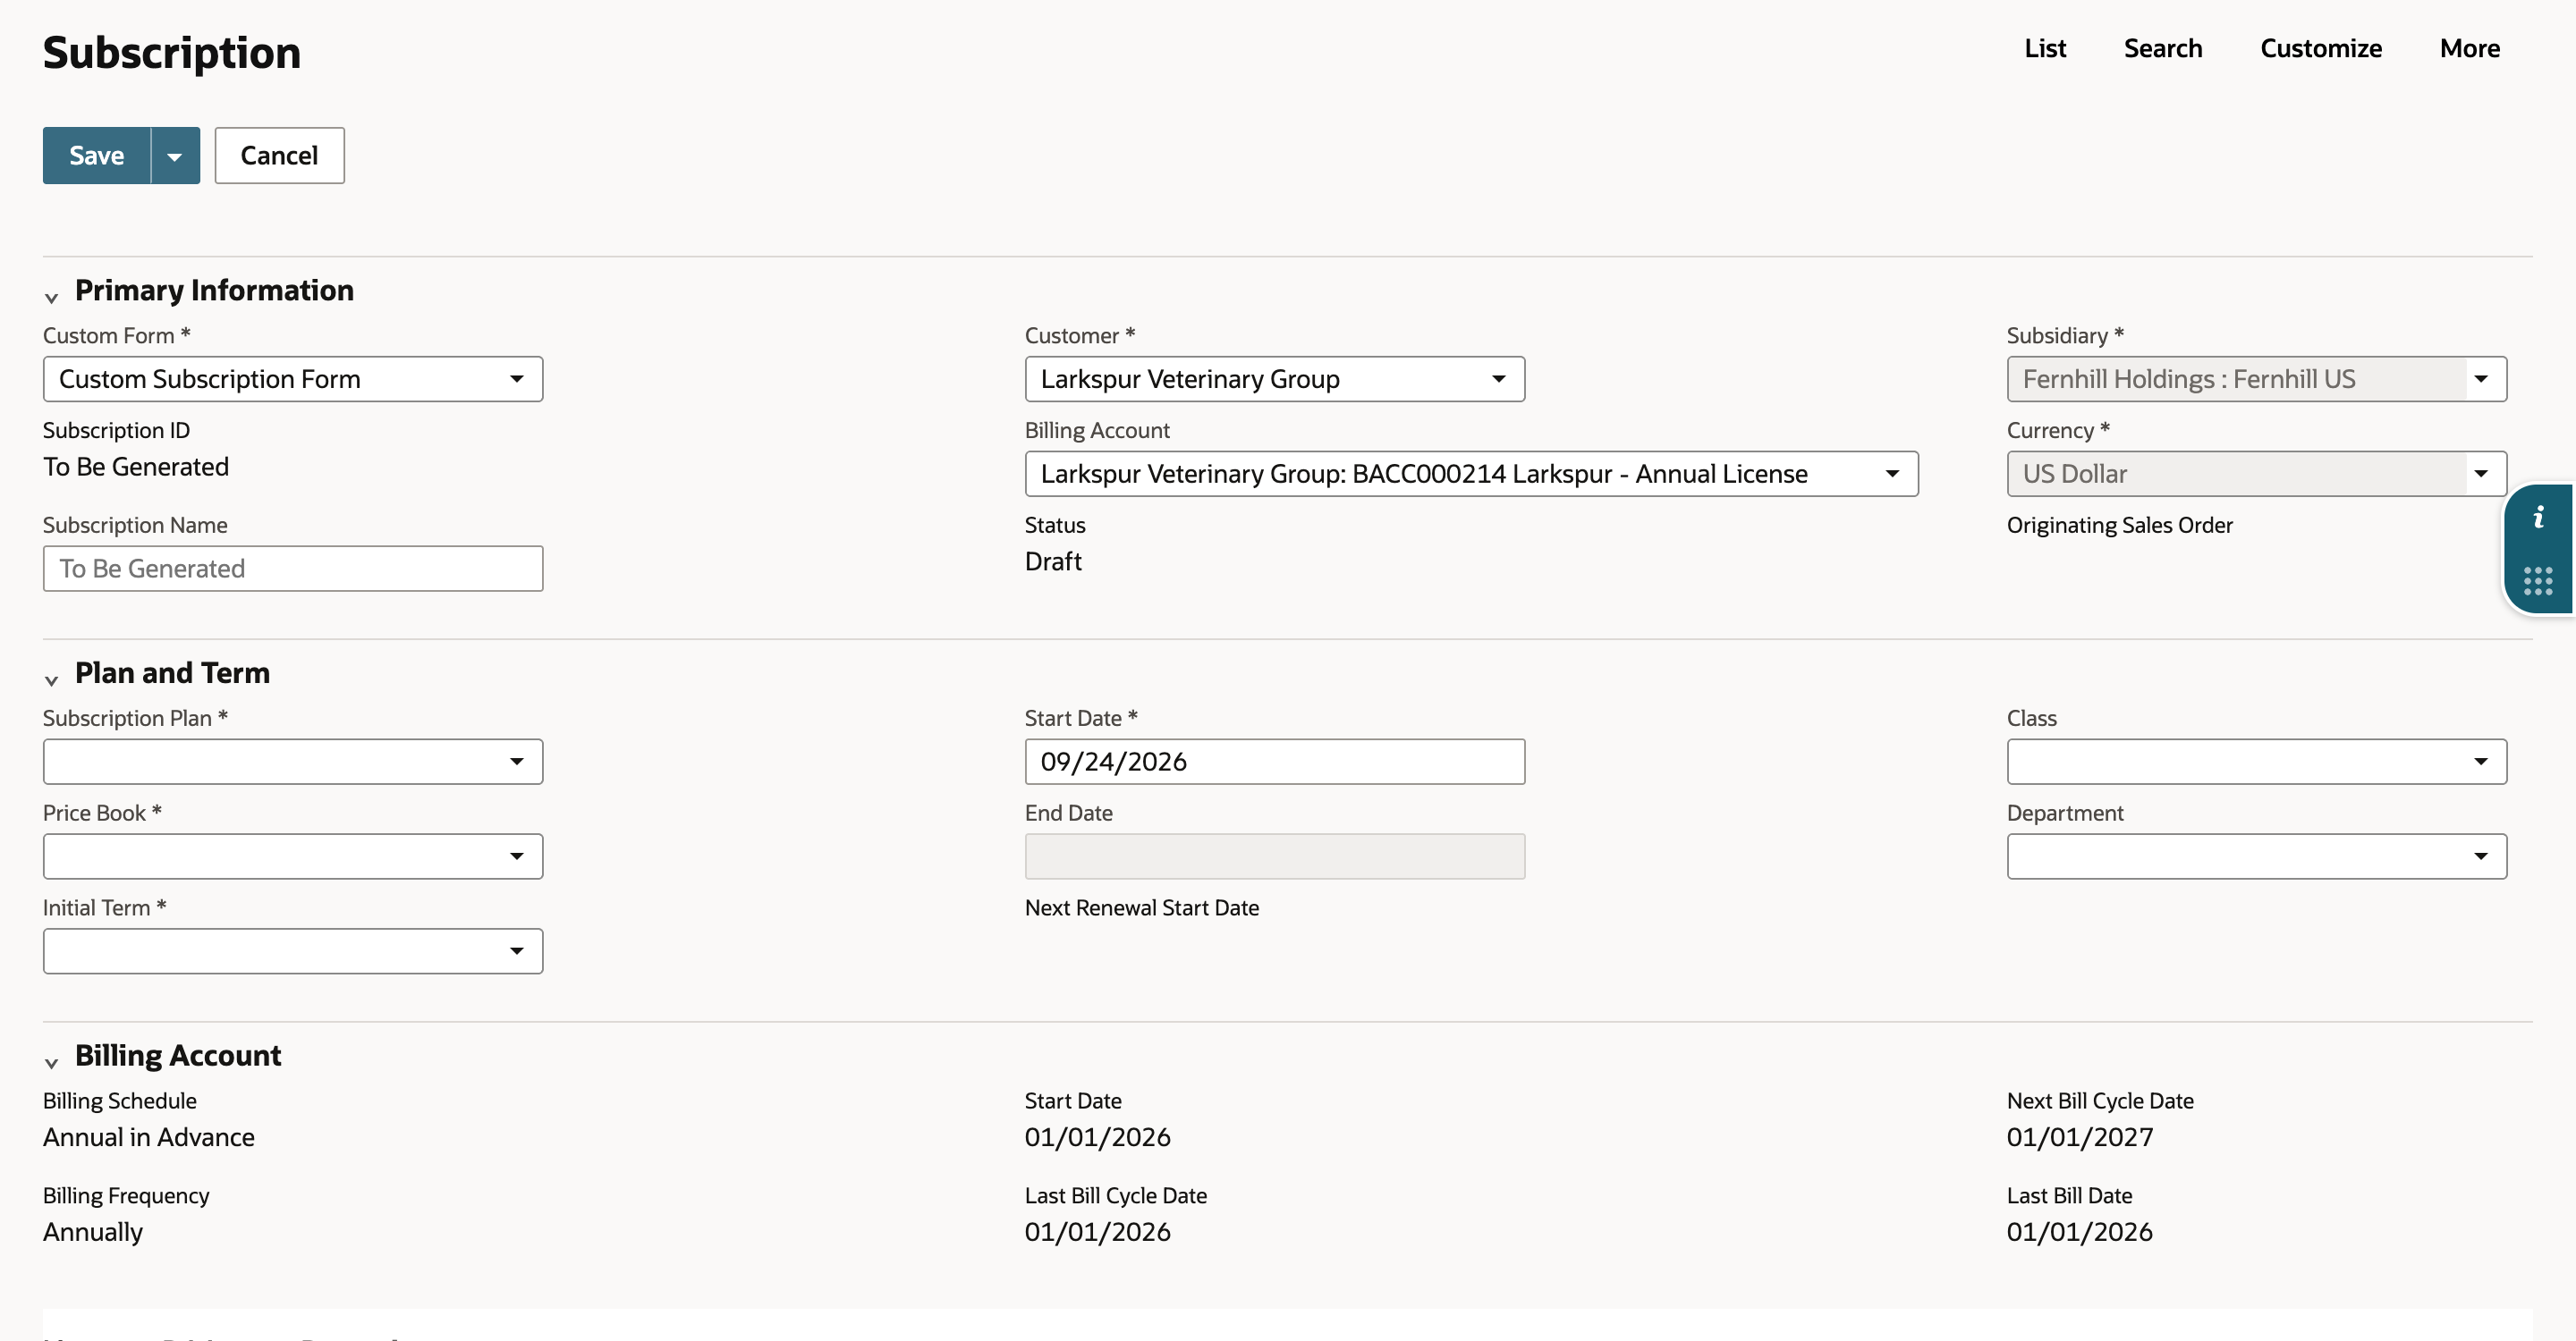The height and width of the screenshot is (1341, 2576).
Task: Collapse the Primary Information section
Action: (52, 297)
